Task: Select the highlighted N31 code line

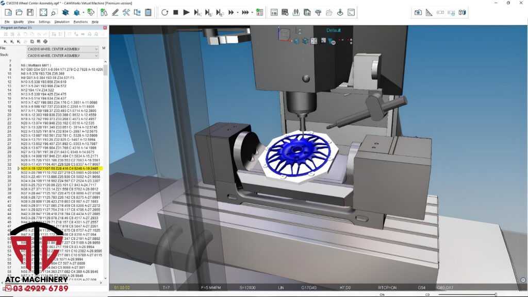Action: click(x=61, y=168)
